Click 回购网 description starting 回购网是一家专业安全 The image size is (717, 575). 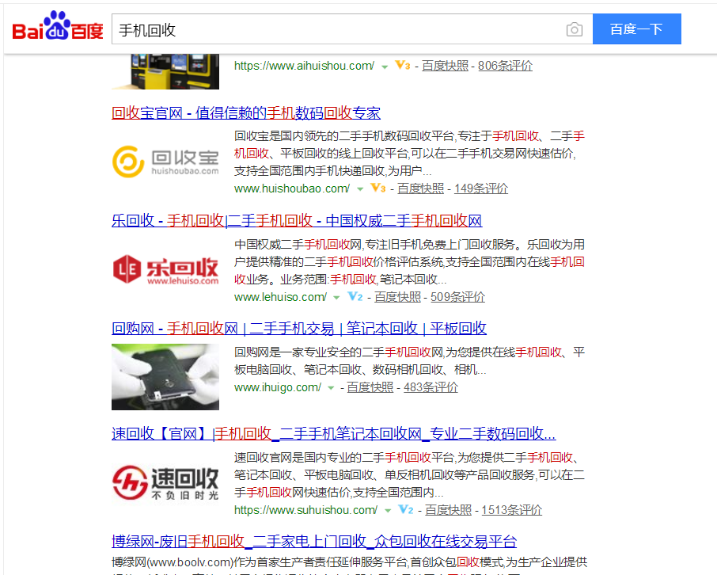[x=409, y=360]
